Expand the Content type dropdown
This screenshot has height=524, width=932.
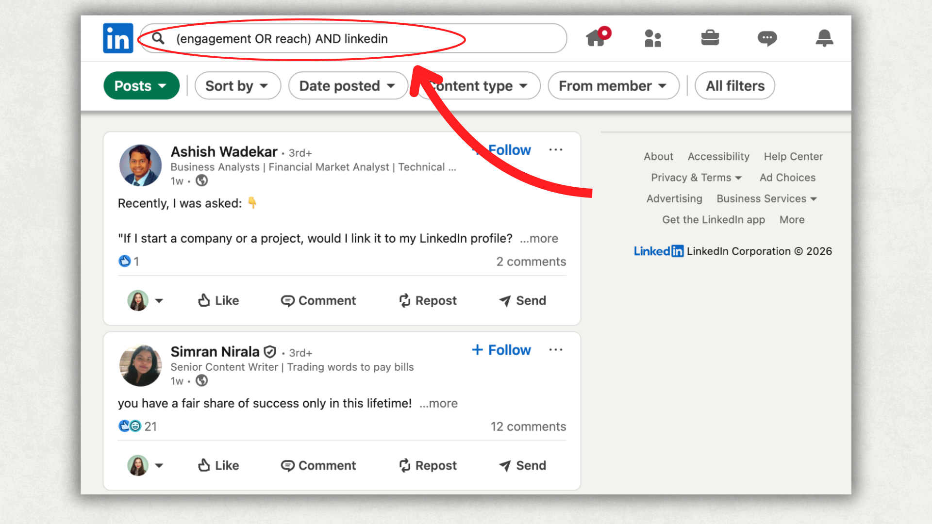[478, 86]
